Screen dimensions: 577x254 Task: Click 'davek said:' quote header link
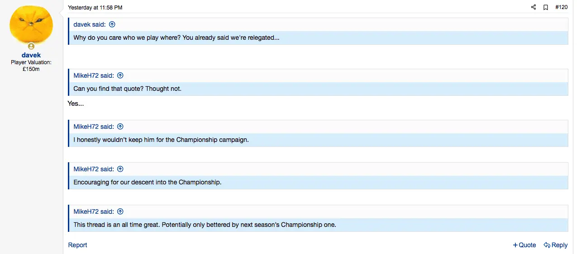[90, 25]
